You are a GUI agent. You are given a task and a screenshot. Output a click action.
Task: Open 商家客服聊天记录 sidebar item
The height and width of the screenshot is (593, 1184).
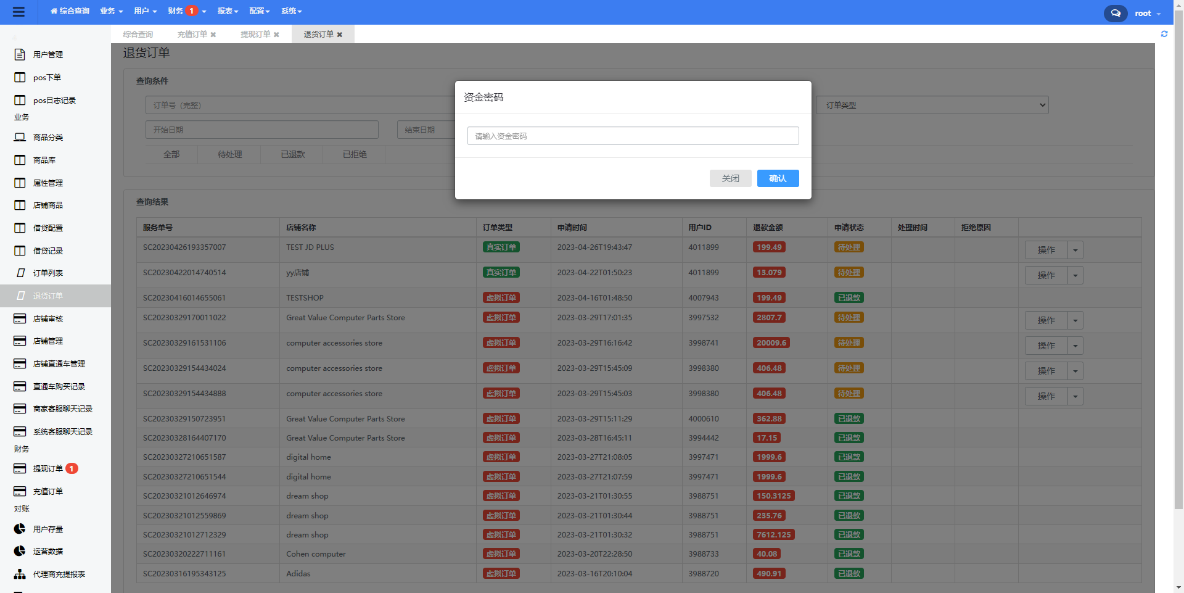point(63,408)
